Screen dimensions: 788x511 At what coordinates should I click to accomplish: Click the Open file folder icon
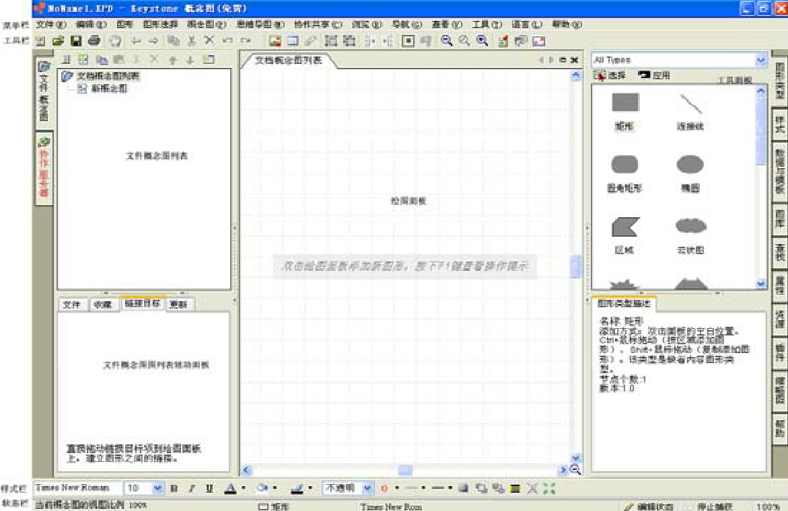click(59, 41)
